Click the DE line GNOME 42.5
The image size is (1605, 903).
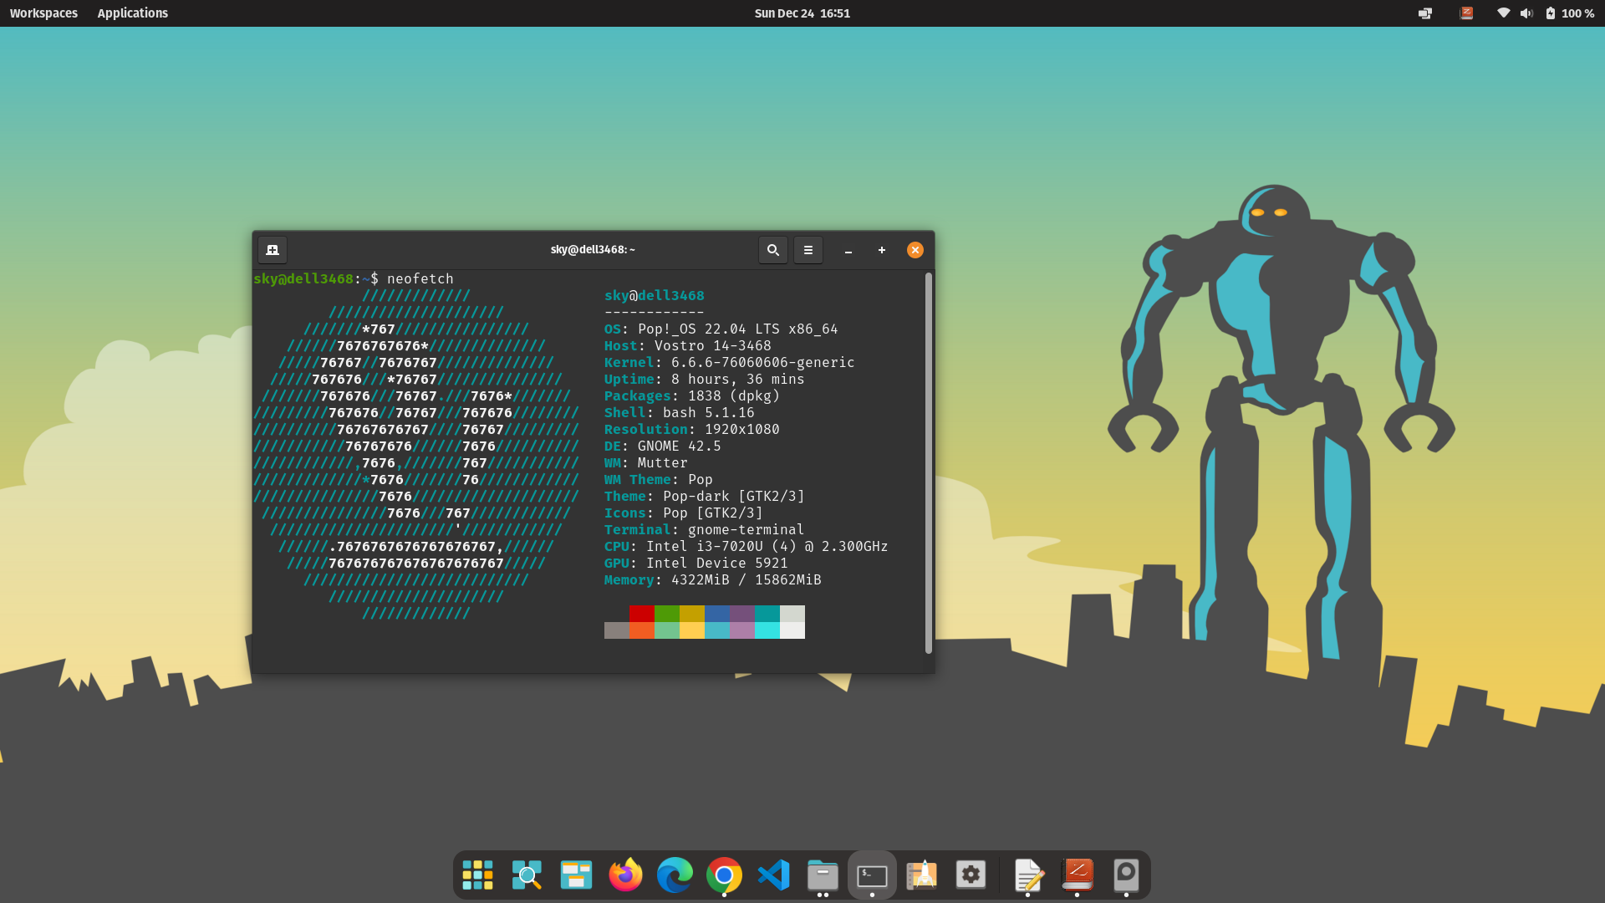[662, 446]
